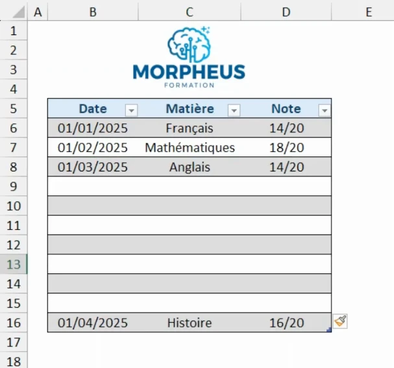Image resolution: width=394 pixels, height=368 pixels.
Task: Select row 7 header
Action: click(14, 147)
